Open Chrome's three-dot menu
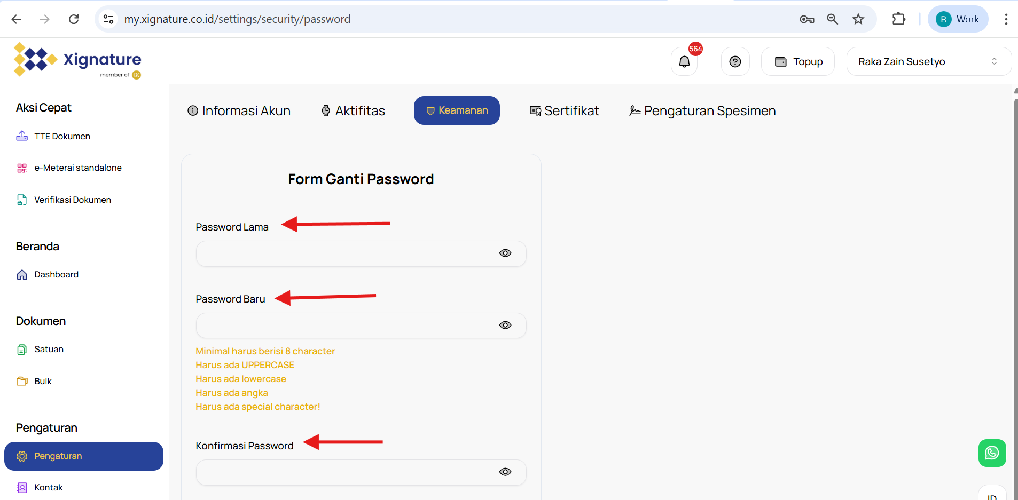 1006,19
